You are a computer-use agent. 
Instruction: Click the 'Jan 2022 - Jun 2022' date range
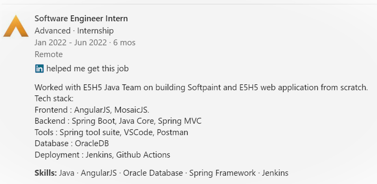pyautogui.click(x=71, y=43)
